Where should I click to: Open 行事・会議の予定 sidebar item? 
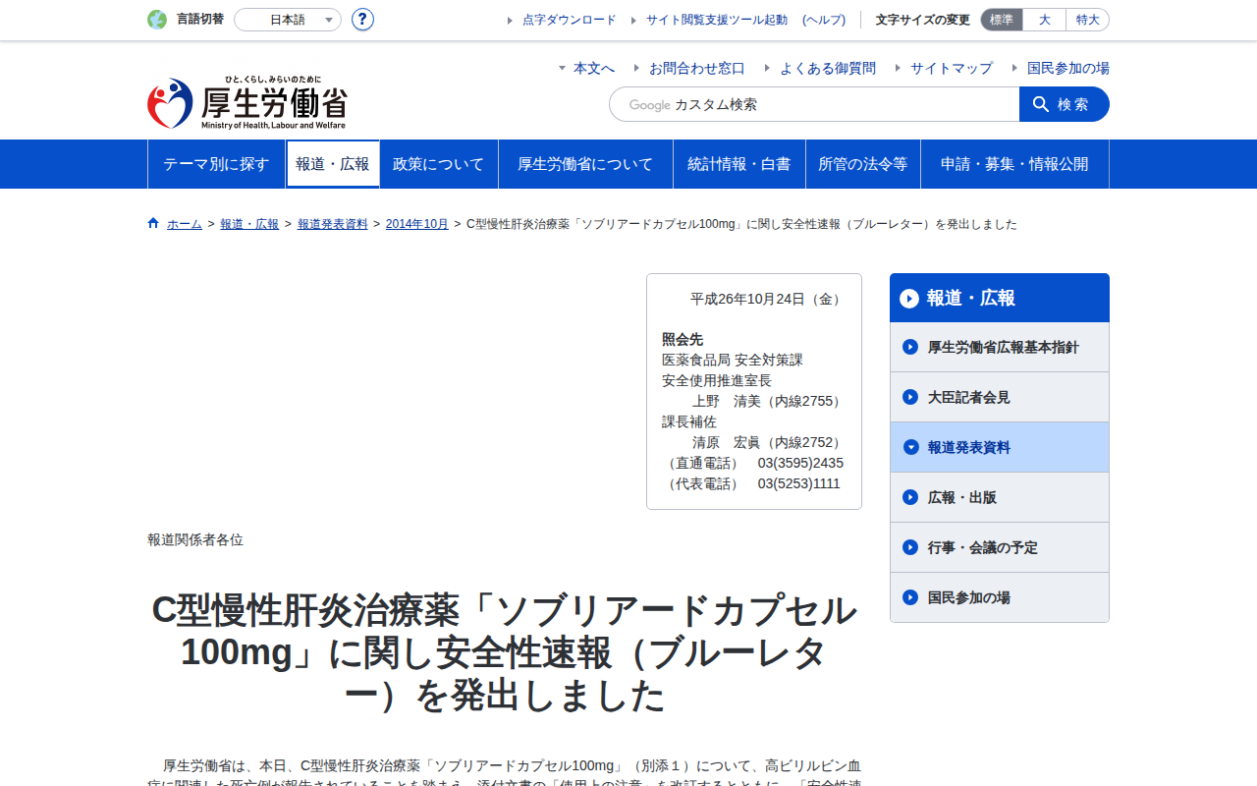point(1000,547)
